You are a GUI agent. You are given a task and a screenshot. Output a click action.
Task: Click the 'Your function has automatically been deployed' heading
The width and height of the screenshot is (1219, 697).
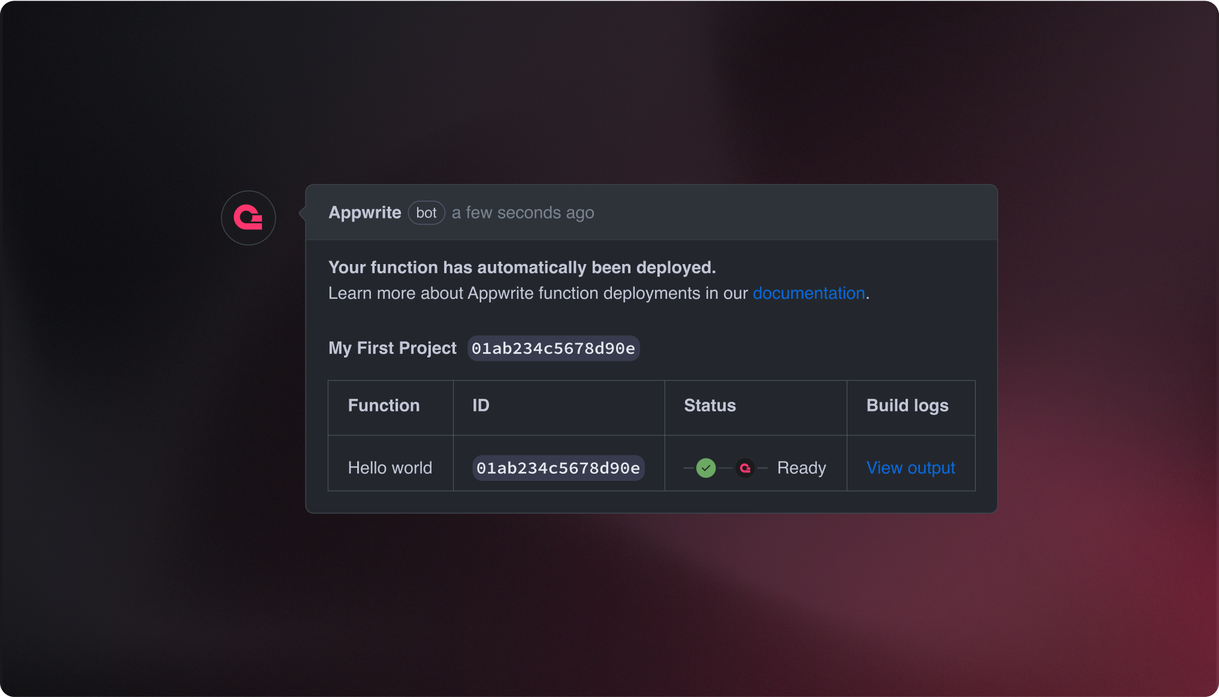point(522,267)
